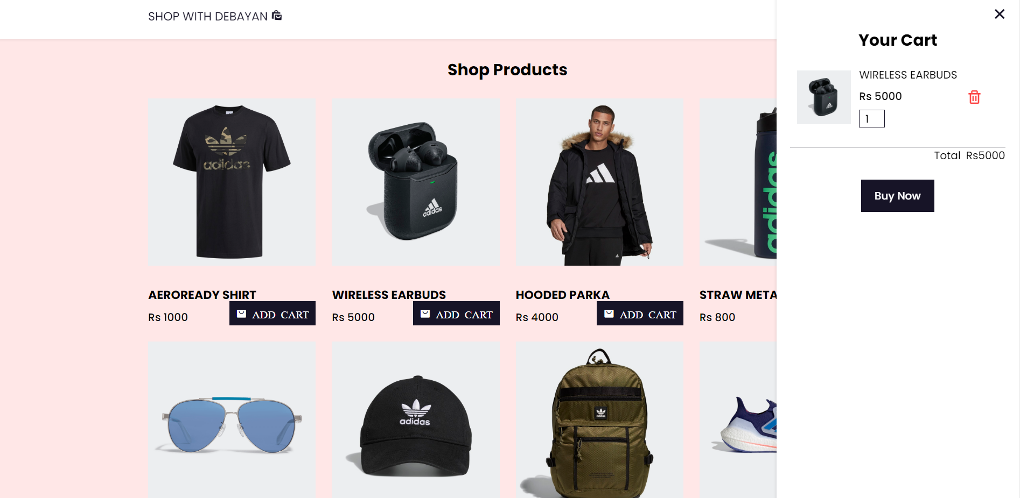Delete Wireless Earbuds using red trash icon
The height and width of the screenshot is (498, 1020).
[x=974, y=97]
